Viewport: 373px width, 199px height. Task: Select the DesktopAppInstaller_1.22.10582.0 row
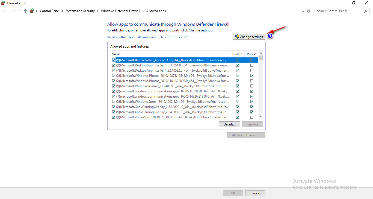click(x=184, y=71)
